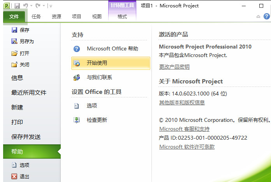Click 退出 exit with red X icon

click(x=24, y=176)
